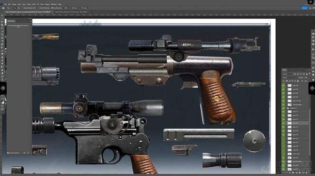Open the Help menu

[60, 4]
